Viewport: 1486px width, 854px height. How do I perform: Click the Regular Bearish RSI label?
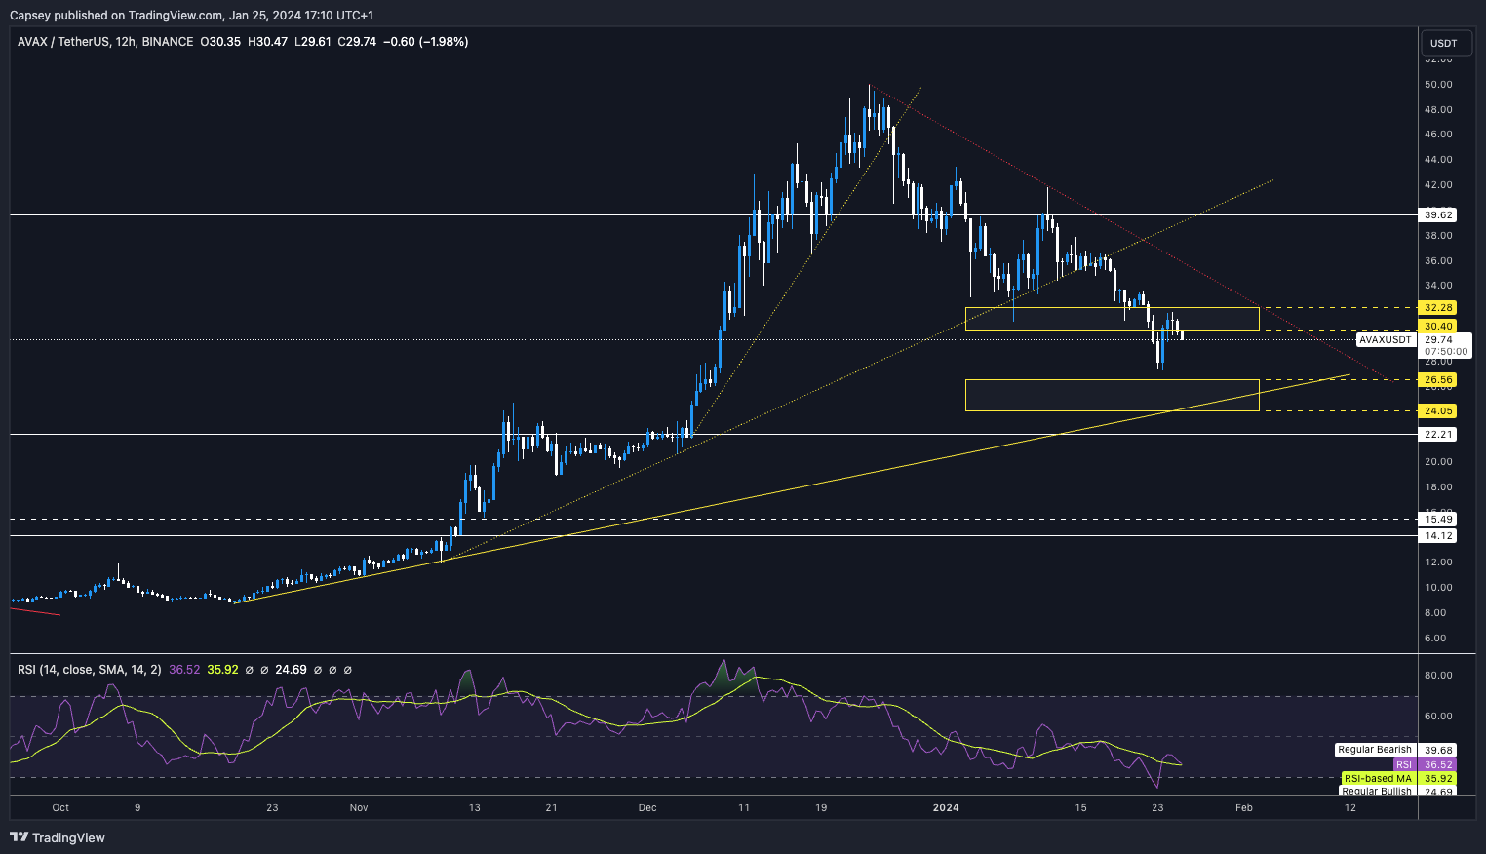1374,750
